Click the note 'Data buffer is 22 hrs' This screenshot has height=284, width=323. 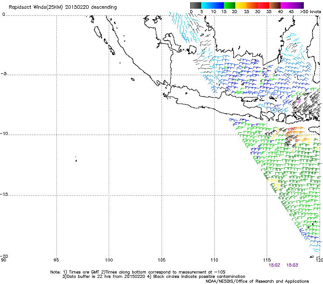pos(88,277)
